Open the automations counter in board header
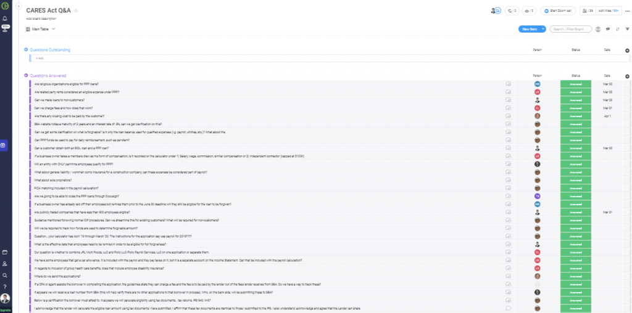This screenshot has width=632, height=313. 529,11
